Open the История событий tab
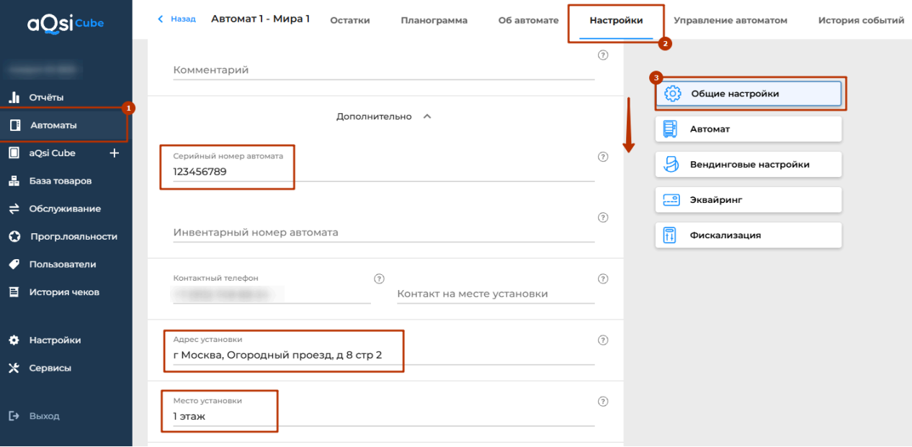The width and height of the screenshot is (912, 447). pyautogui.click(x=861, y=20)
